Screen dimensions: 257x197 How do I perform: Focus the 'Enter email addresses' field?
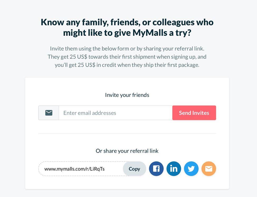coord(115,113)
